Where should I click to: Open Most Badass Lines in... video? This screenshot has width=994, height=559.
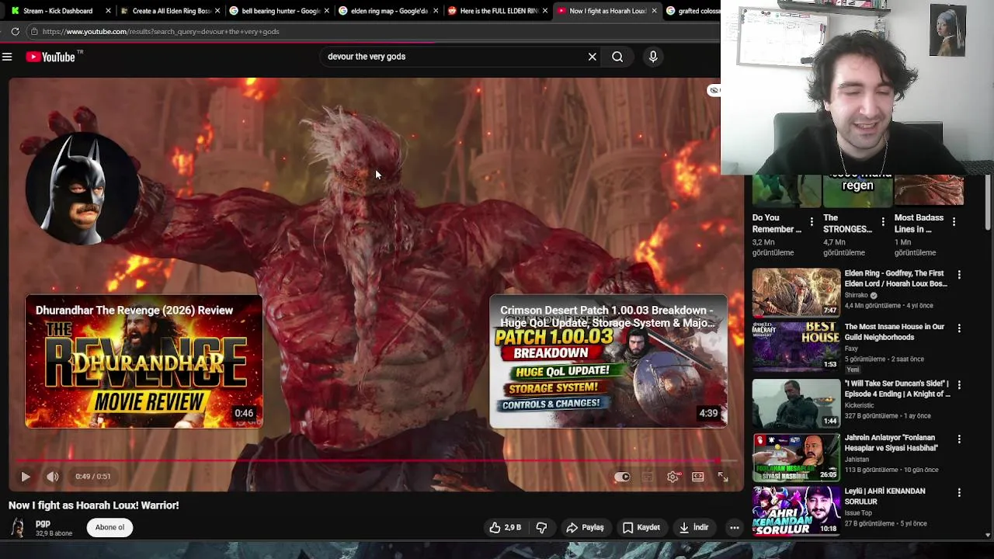pyautogui.click(x=919, y=224)
